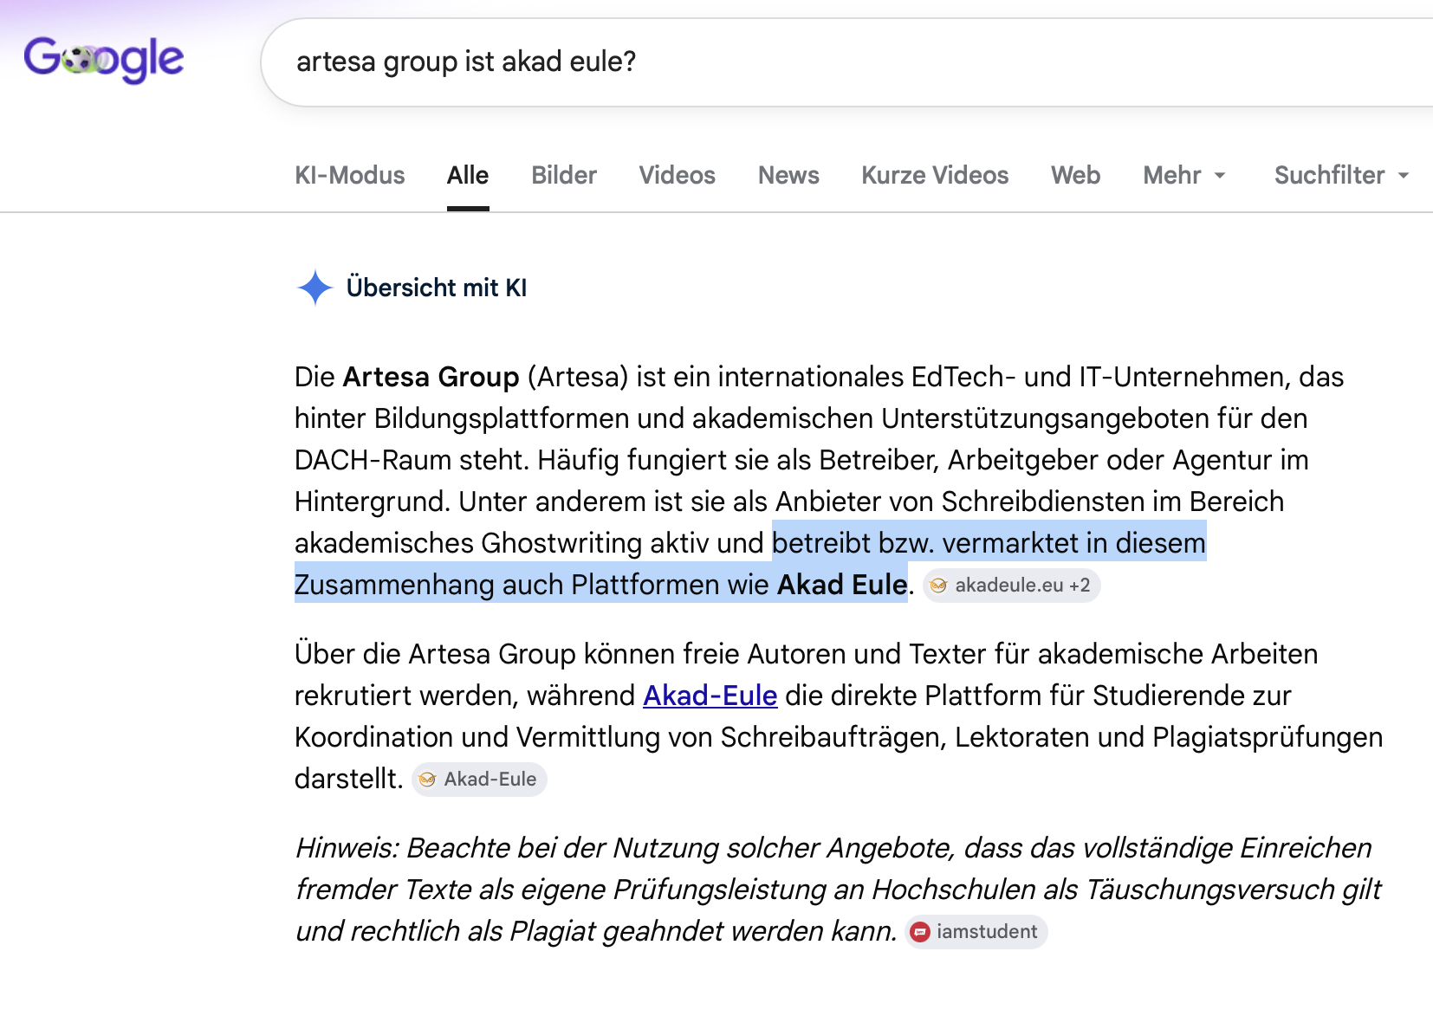Open the News tab

point(788,176)
